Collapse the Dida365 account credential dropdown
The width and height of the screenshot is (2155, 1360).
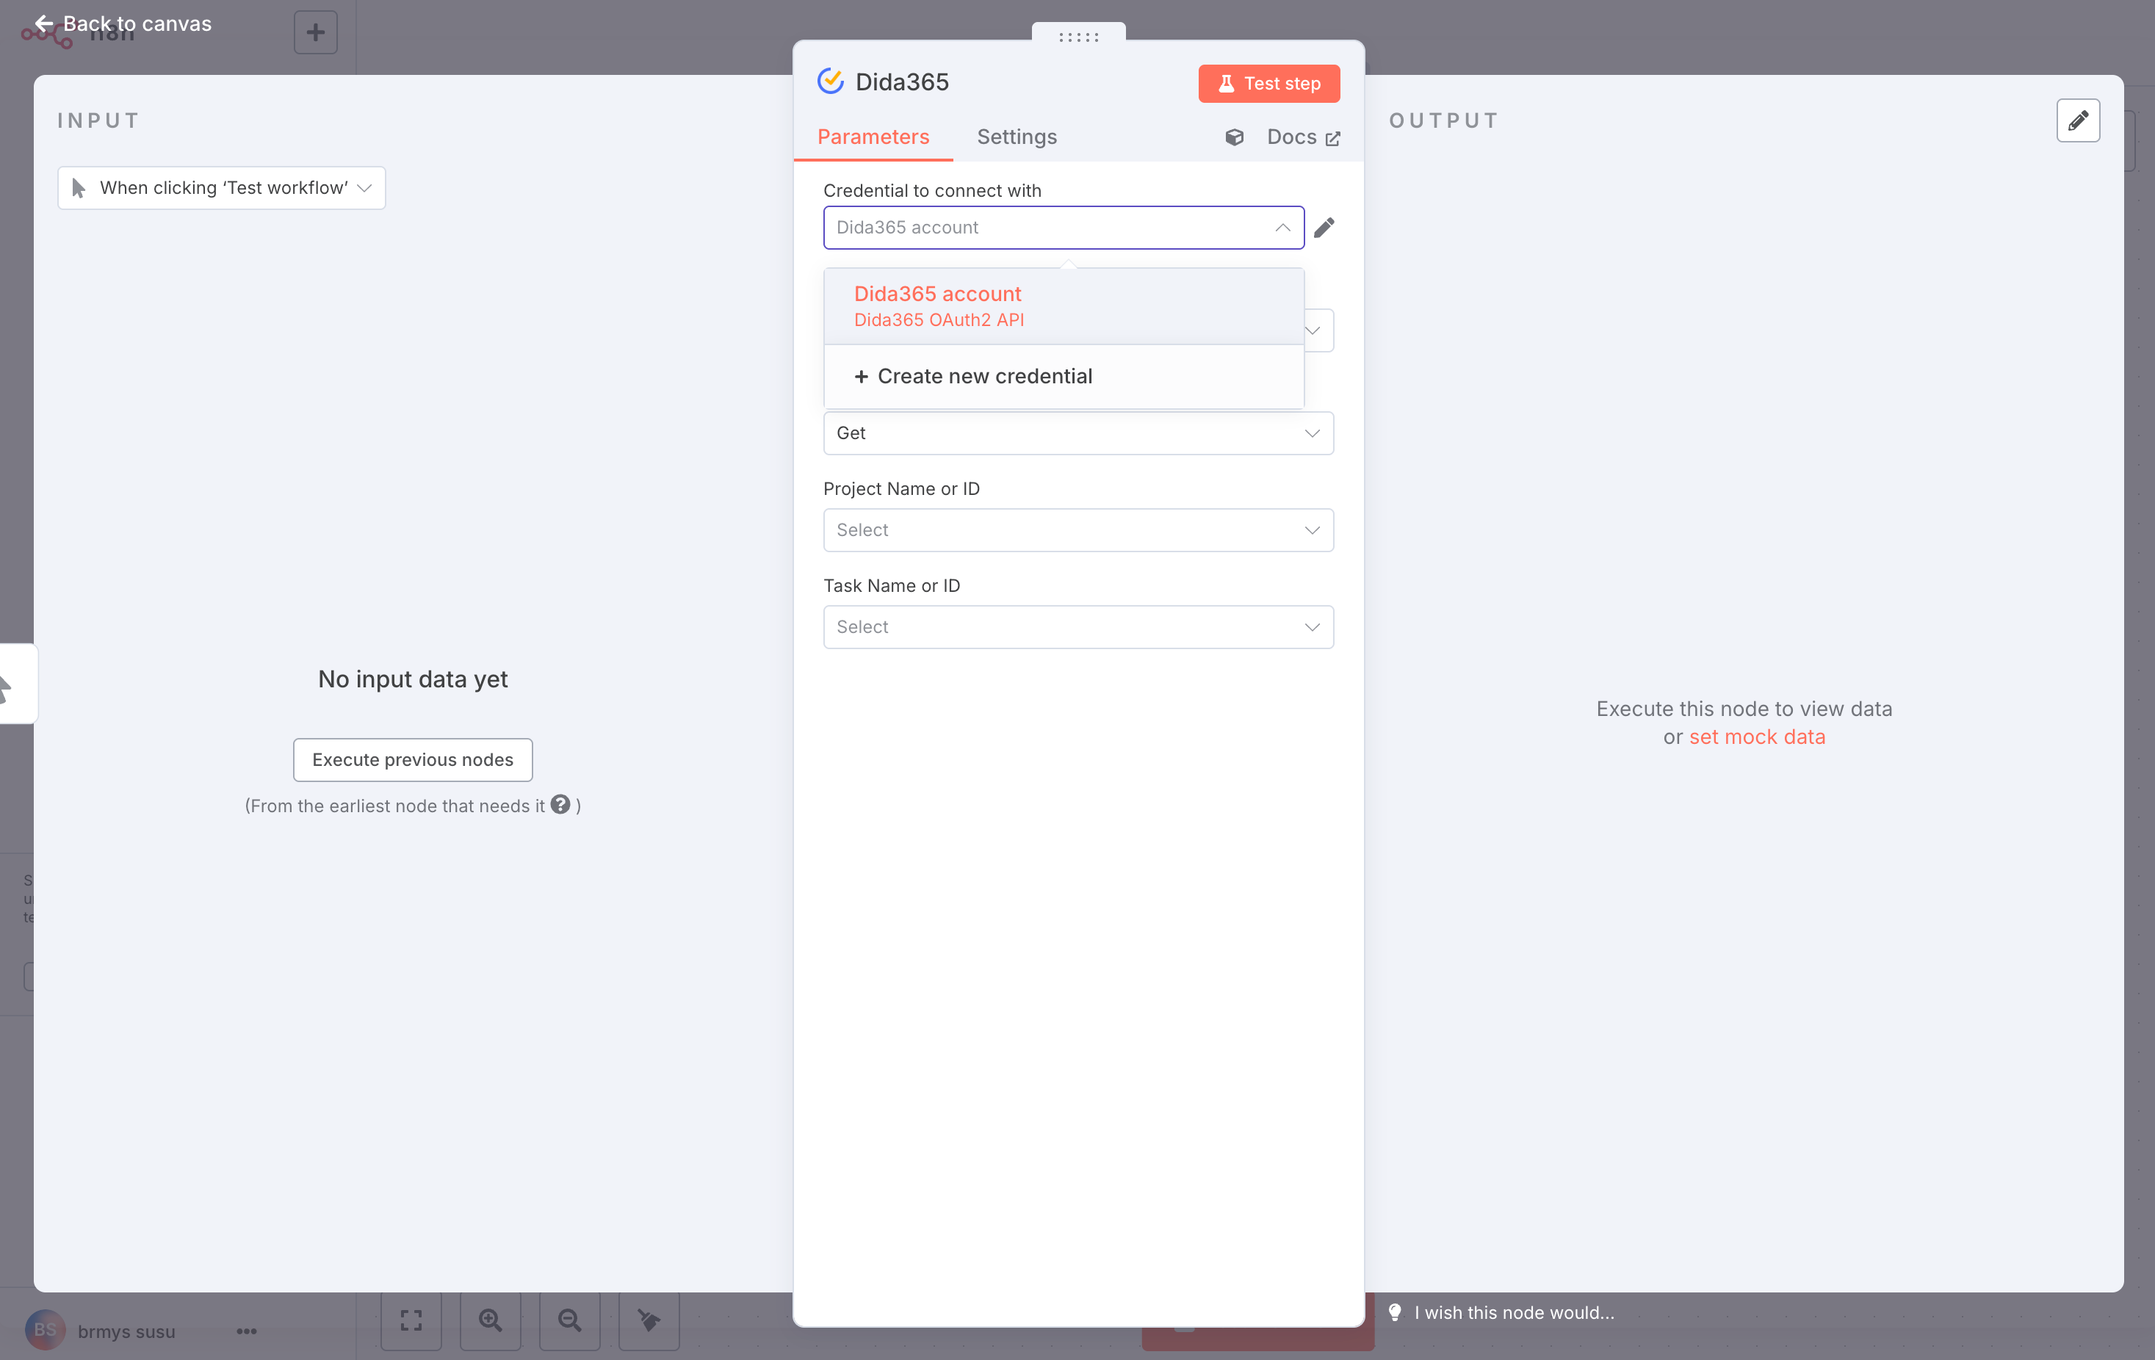point(1282,227)
